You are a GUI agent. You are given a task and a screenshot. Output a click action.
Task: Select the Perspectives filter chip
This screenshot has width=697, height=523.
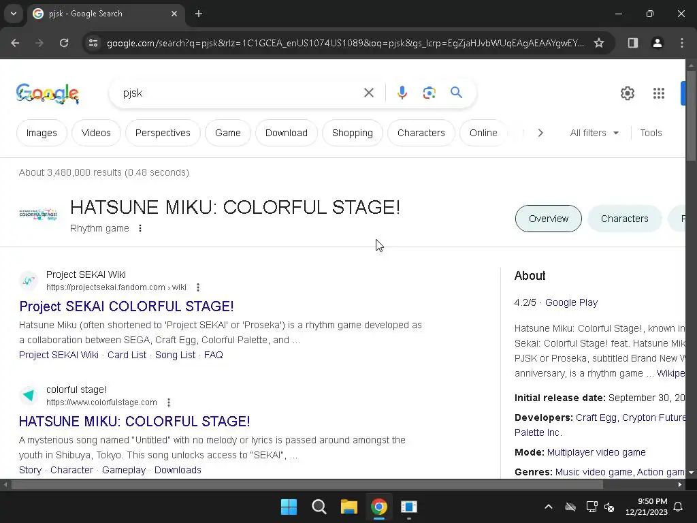coord(163,133)
